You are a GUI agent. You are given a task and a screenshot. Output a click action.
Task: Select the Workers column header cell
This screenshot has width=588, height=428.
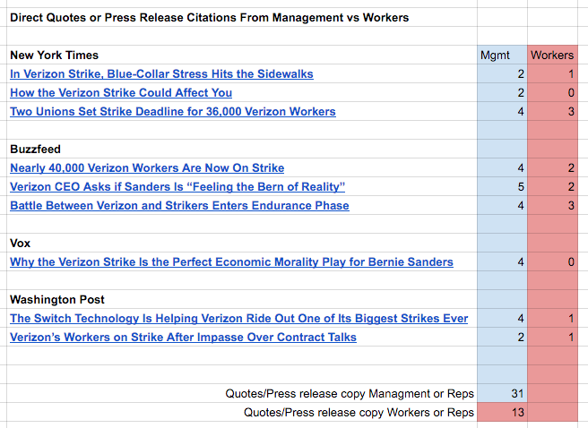coord(552,56)
